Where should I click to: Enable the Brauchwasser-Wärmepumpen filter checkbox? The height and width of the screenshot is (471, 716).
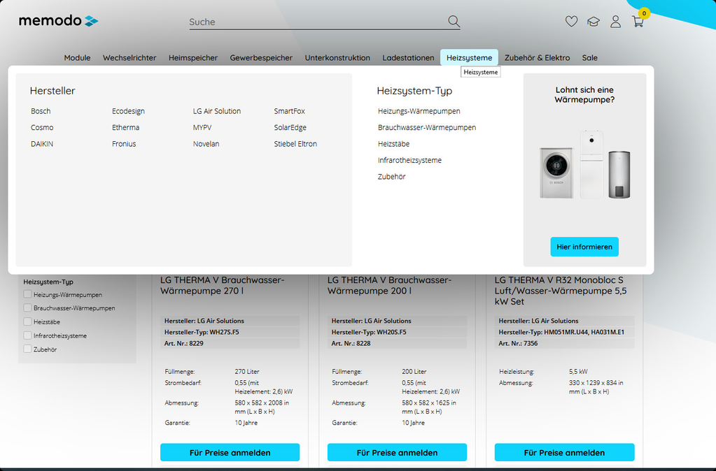click(28, 308)
